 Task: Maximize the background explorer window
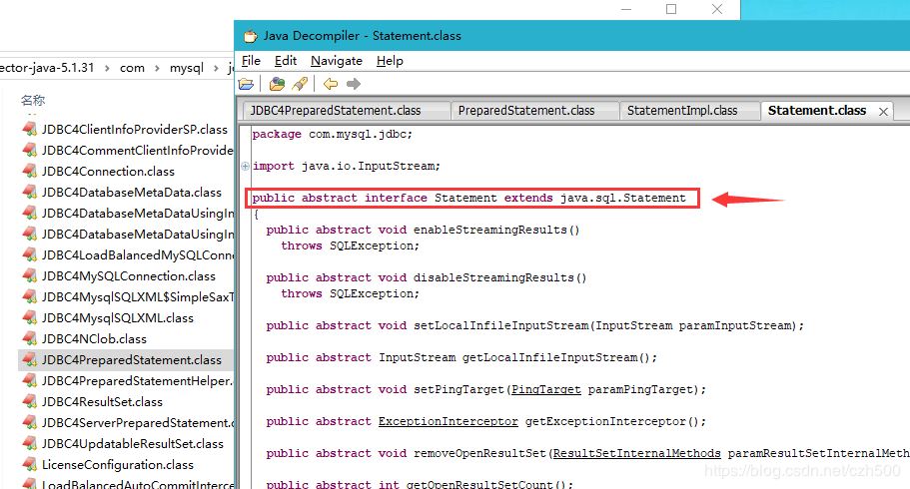point(671,9)
